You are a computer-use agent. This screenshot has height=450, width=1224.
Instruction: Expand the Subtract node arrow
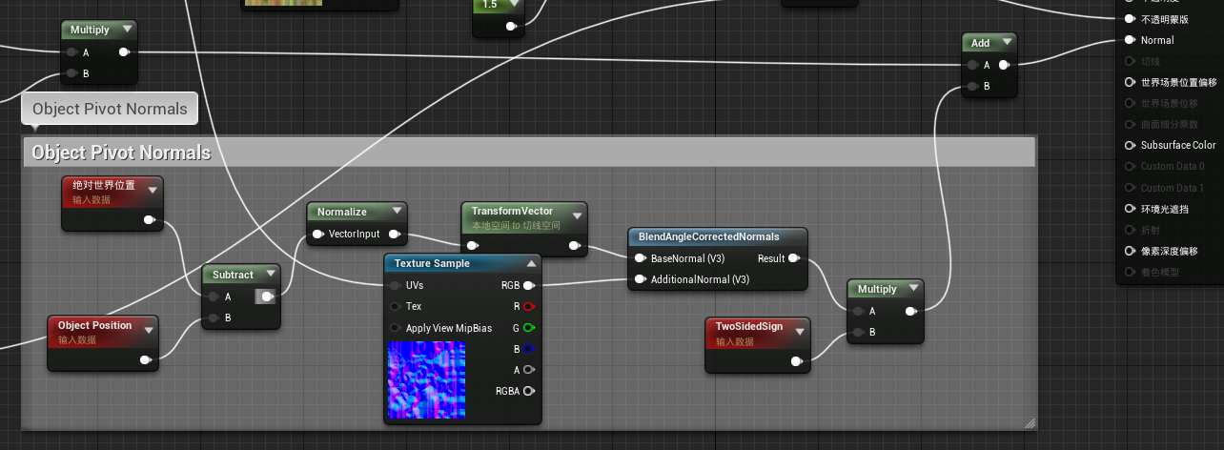tap(270, 275)
